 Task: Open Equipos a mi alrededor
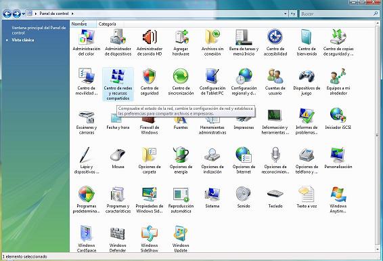[x=338, y=82]
